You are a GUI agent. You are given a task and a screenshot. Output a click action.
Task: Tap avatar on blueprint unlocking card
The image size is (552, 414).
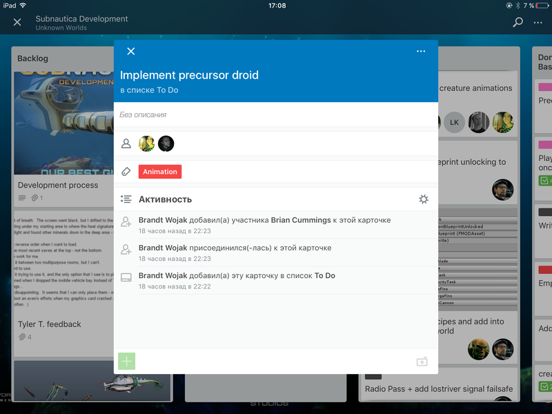pos(503,190)
